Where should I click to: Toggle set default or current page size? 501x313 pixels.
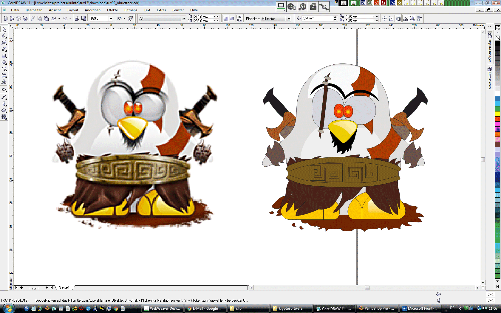click(239, 18)
